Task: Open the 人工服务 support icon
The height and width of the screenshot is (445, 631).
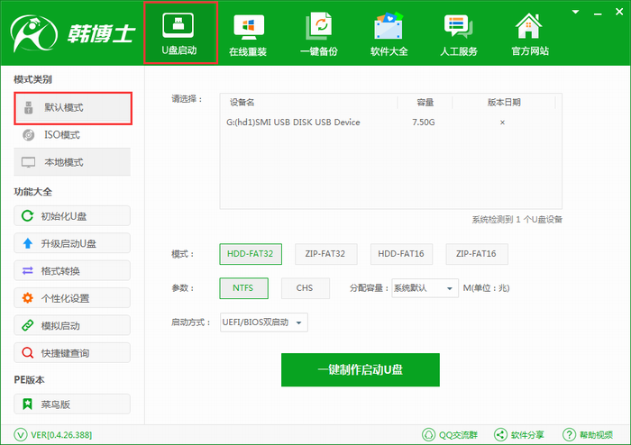Action: click(458, 34)
